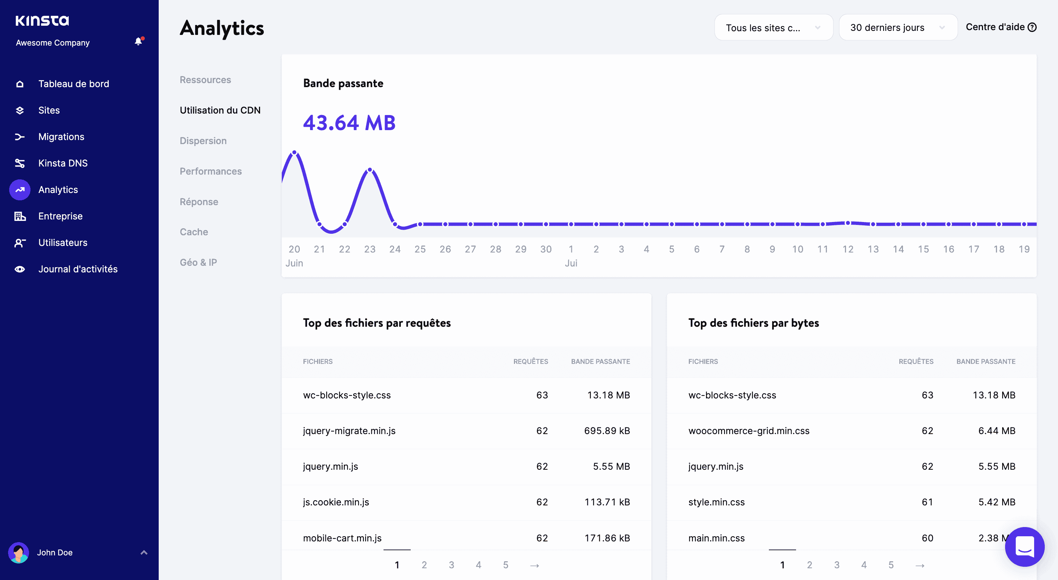
Task: Select the Analytics chart icon
Action: [x=19, y=190]
